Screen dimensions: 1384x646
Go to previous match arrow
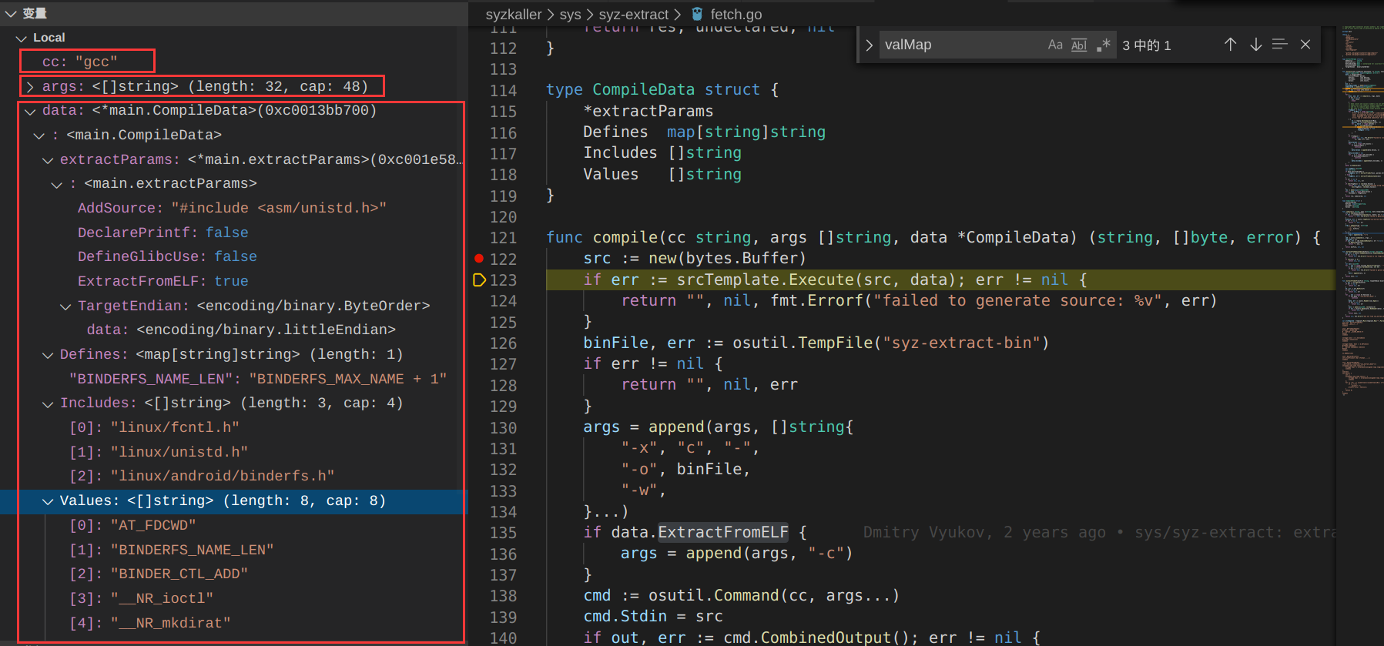tap(1230, 45)
